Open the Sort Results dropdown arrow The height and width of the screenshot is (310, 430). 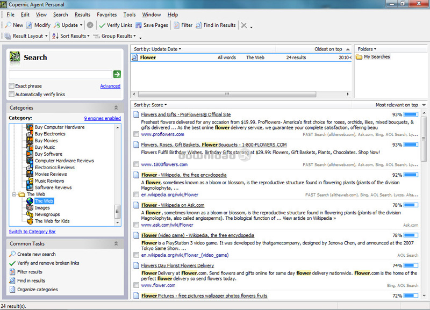pos(88,36)
